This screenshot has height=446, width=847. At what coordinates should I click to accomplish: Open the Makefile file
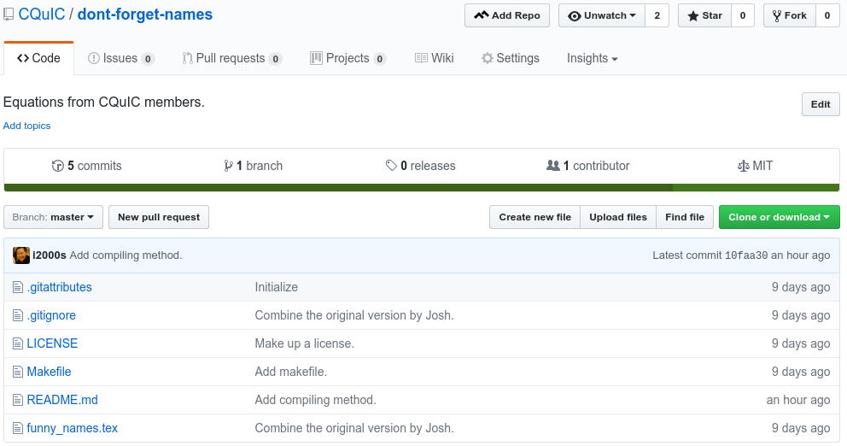pos(50,372)
